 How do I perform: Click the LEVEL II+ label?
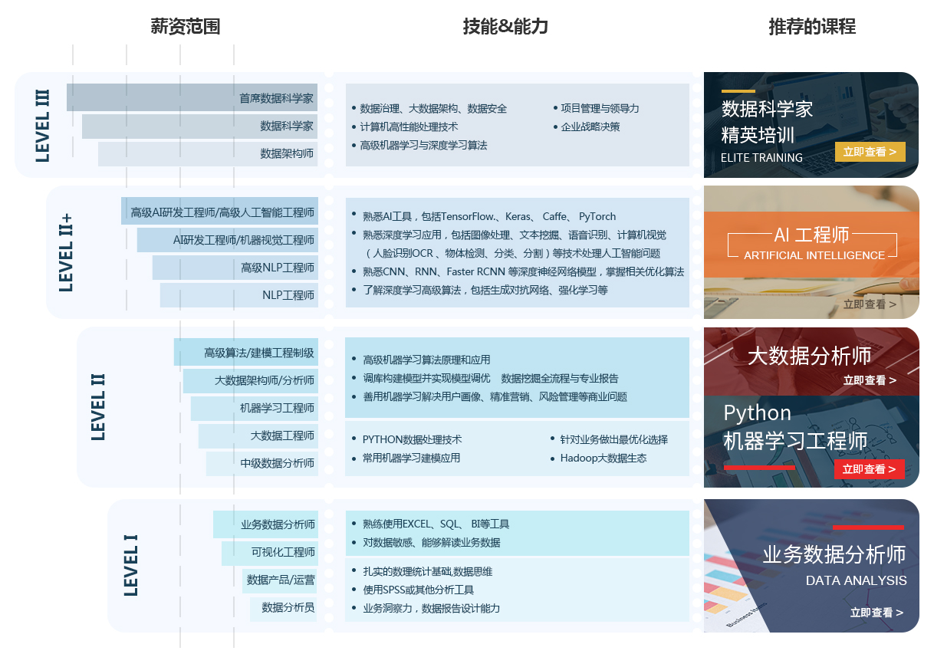66,252
